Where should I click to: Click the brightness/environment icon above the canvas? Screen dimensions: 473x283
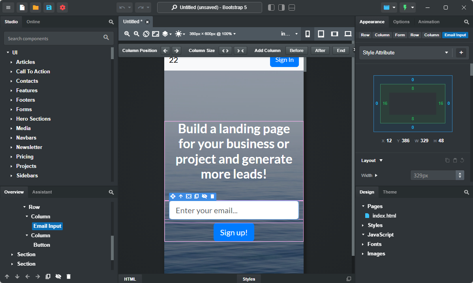pyautogui.click(x=178, y=34)
